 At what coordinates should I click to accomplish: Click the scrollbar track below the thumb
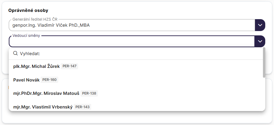click(x=264, y=93)
